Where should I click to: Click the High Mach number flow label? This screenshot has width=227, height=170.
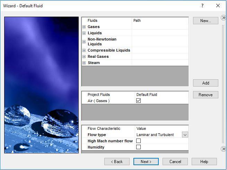110,141
